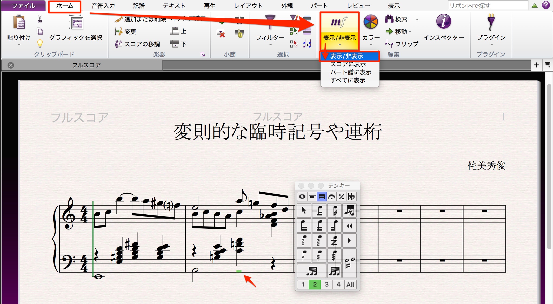Switch to the Note Input (音符入力) tab

(x=103, y=6)
